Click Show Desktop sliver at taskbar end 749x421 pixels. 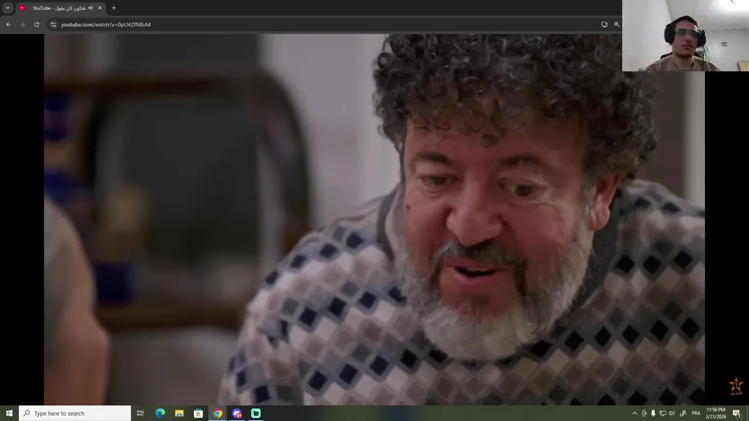click(747, 413)
